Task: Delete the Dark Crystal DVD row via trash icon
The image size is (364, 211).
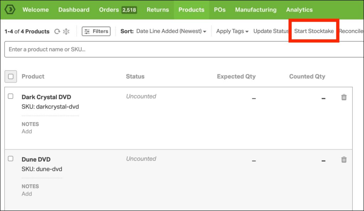Action: [344, 97]
